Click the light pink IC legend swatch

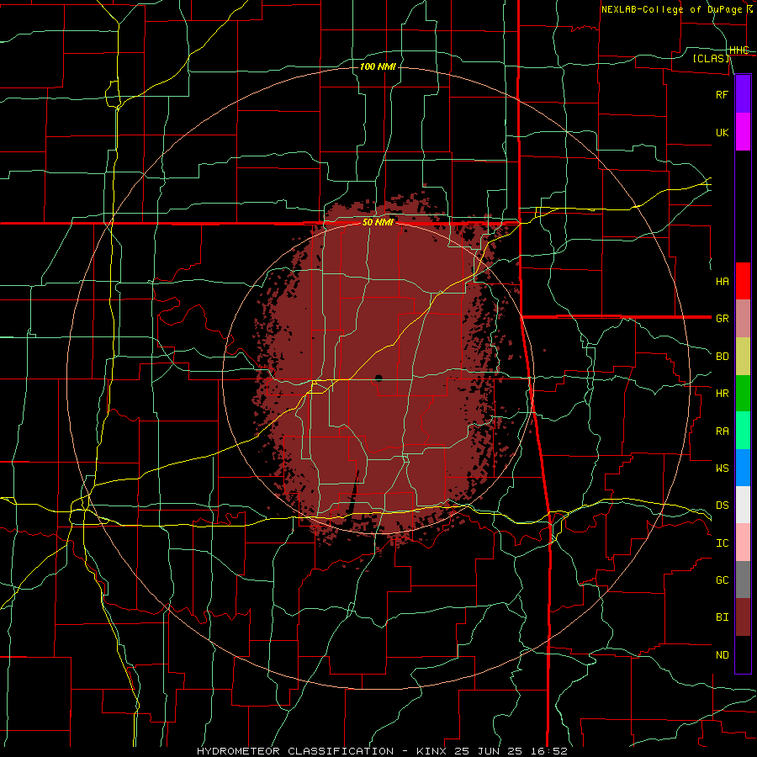(x=743, y=543)
